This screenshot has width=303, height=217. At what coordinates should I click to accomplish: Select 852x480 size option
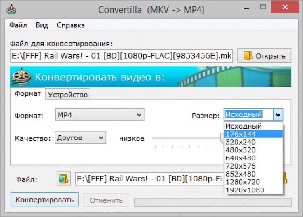point(253,174)
